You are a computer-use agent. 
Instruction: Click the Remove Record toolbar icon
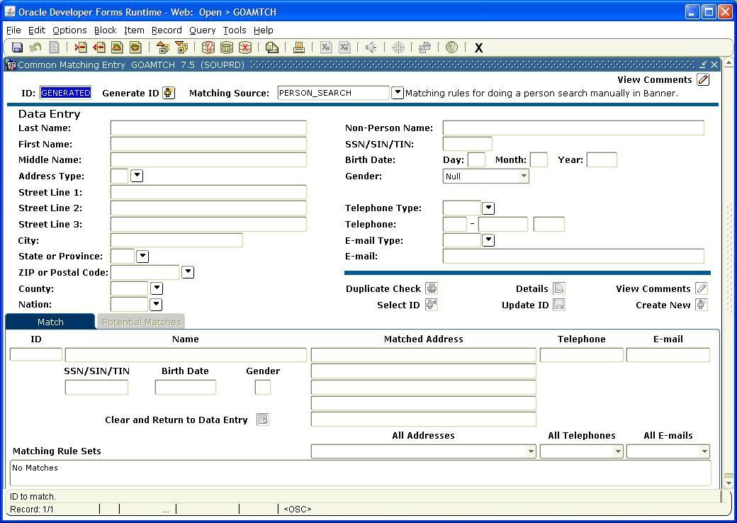click(99, 47)
